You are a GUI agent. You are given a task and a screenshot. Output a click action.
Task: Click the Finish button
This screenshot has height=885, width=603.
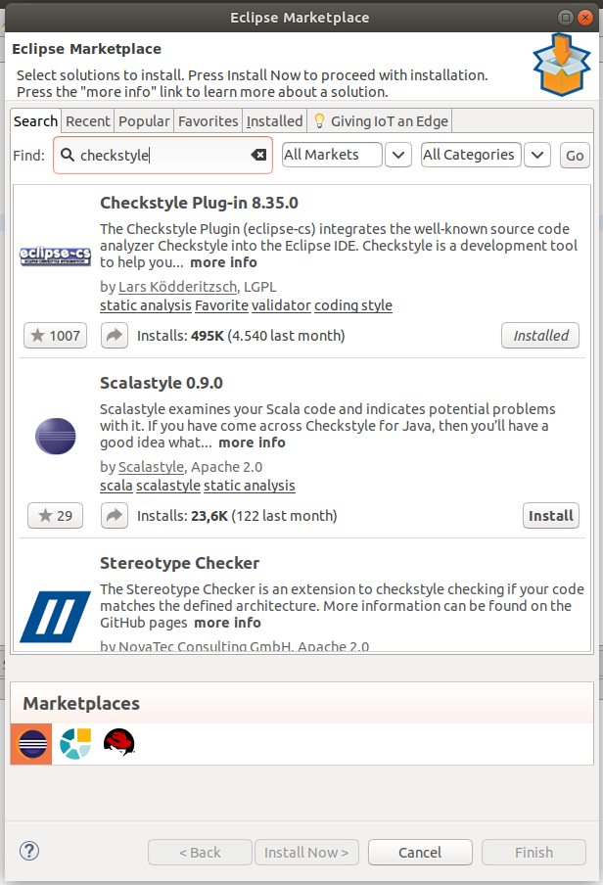[x=533, y=853]
